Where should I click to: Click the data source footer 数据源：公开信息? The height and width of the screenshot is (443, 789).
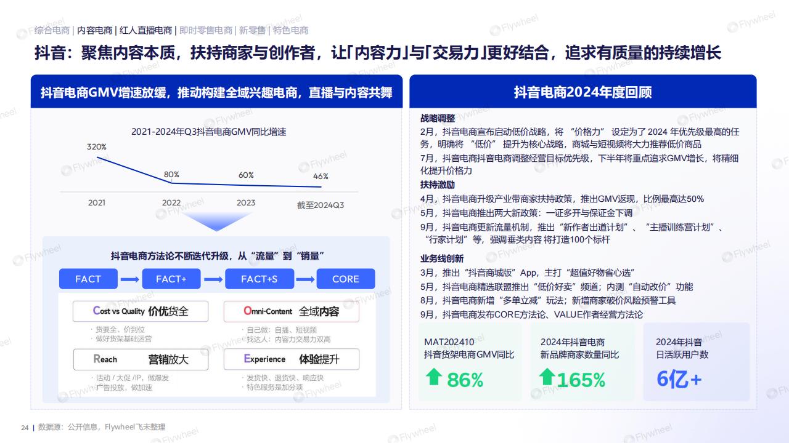(102, 427)
